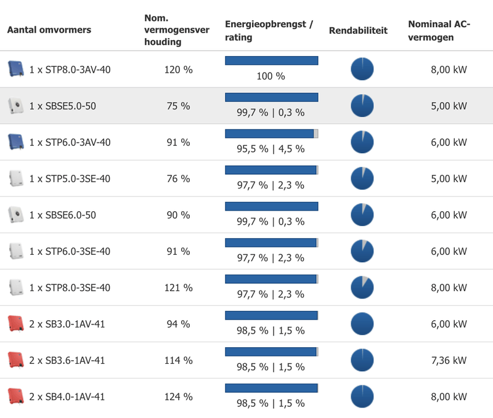Click the white SBSE5.0-50 inverter icon
493x418 pixels.
(15, 106)
